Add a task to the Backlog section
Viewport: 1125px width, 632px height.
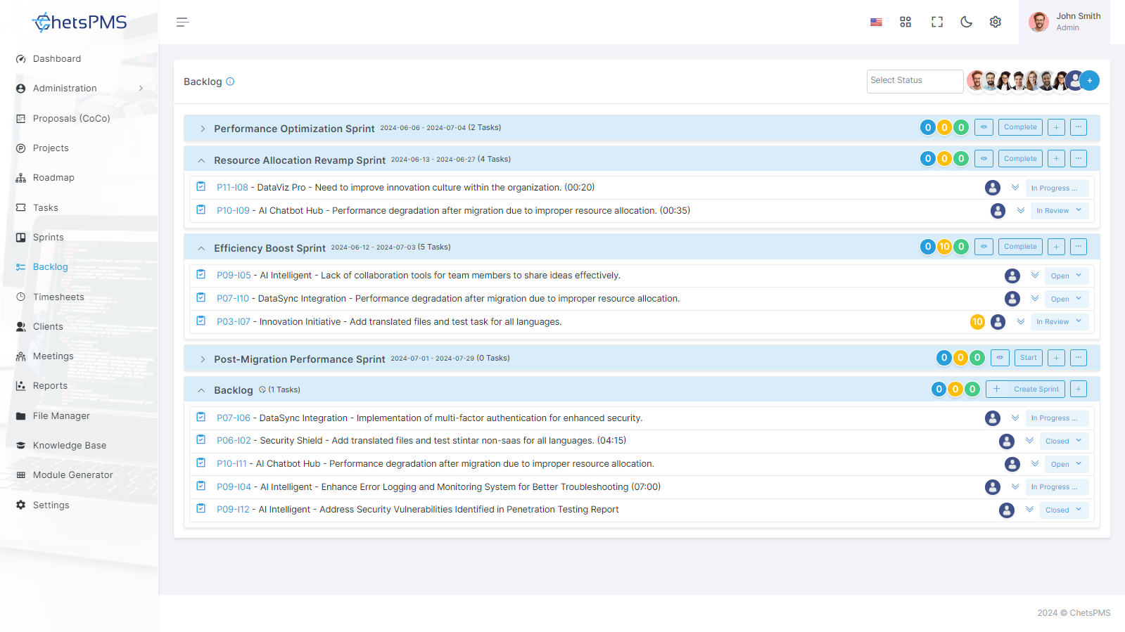1079,389
